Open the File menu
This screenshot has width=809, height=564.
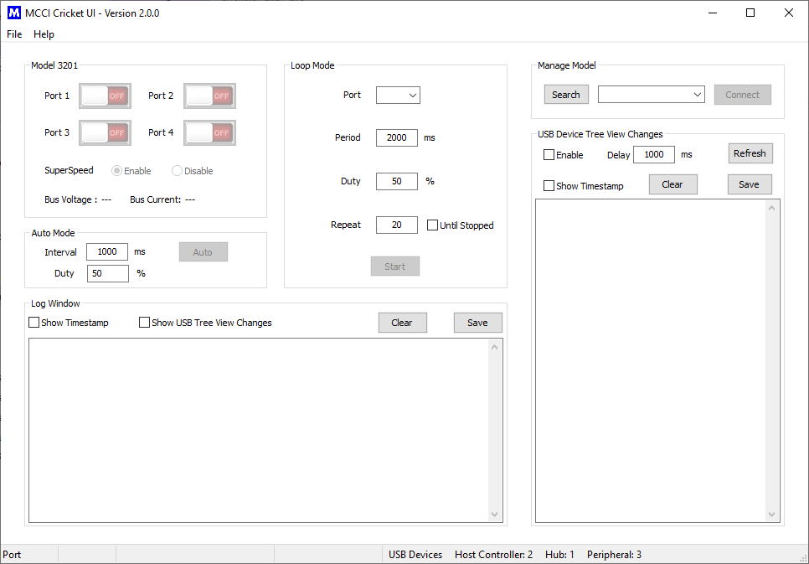point(13,34)
